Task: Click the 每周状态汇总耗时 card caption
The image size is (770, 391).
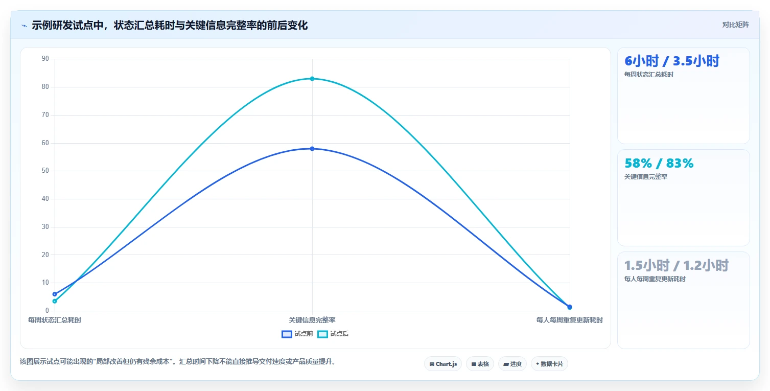Action: (649, 75)
